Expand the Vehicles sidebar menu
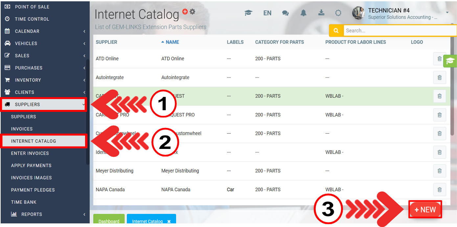The width and height of the screenshot is (457, 227). pos(44,43)
